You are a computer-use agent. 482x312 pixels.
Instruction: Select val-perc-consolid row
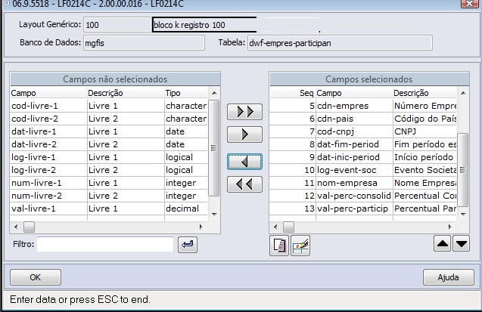363,196
